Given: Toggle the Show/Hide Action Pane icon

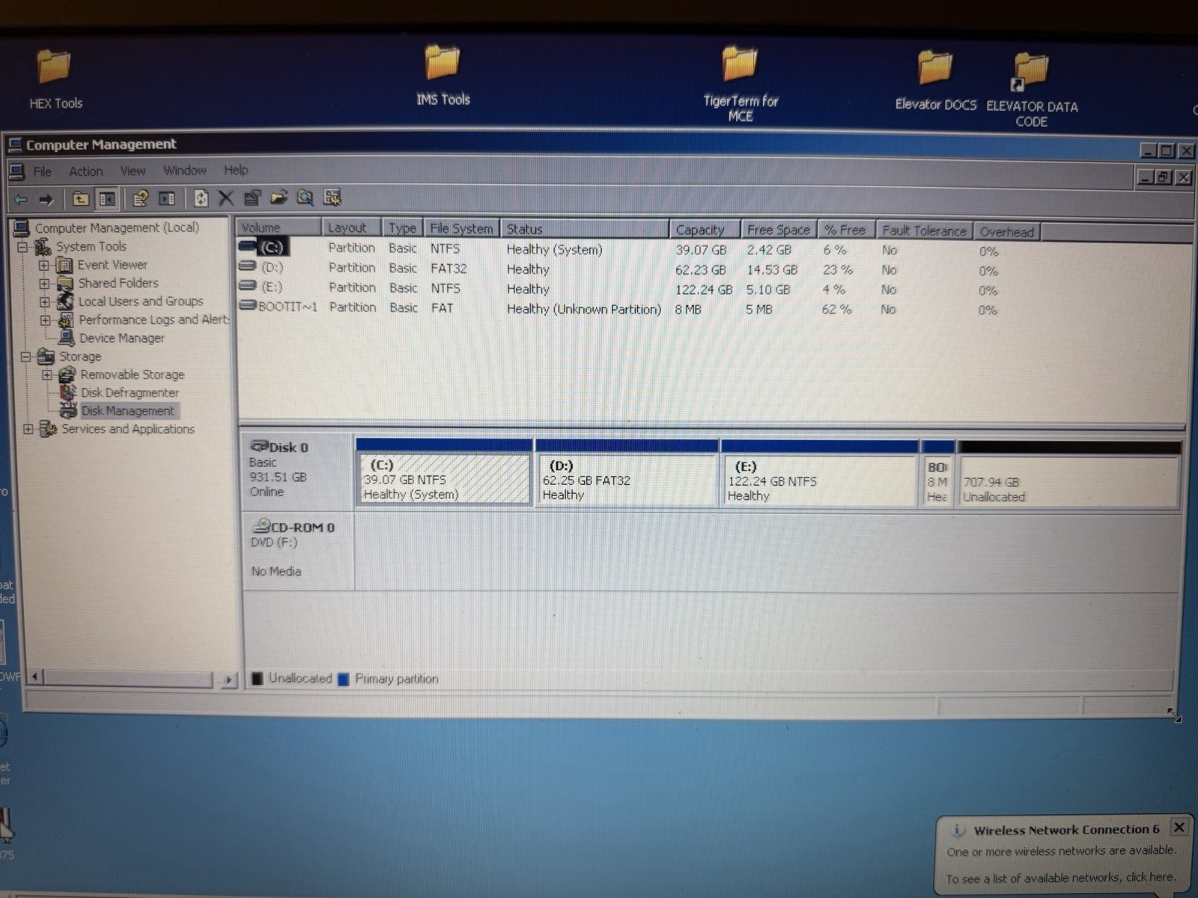Looking at the screenshot, I should click(166, 198).
